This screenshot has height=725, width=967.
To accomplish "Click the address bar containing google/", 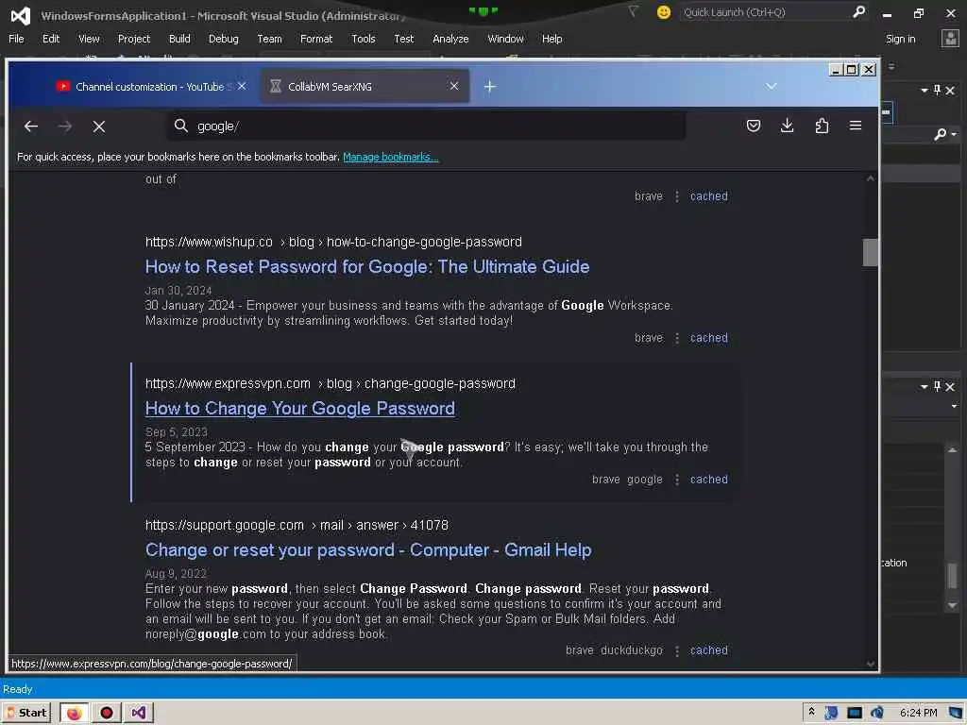I will pyautogui.click(x=426, y=126).
